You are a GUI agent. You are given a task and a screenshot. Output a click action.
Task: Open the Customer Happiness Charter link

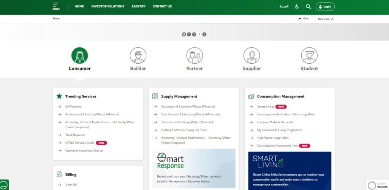[84, 151]
